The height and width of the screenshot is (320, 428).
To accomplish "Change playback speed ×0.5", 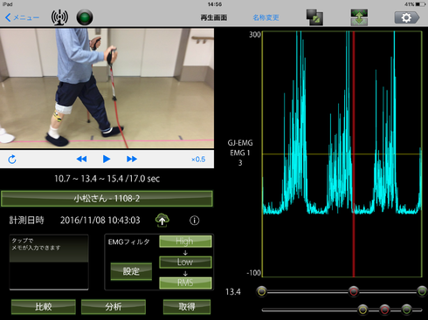I will [x=198, y=160].
